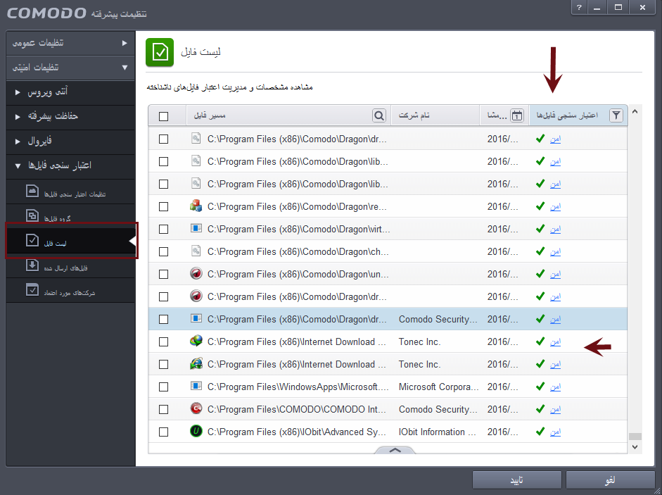Click امن link in COMODO Int… row

click(555, 409)
